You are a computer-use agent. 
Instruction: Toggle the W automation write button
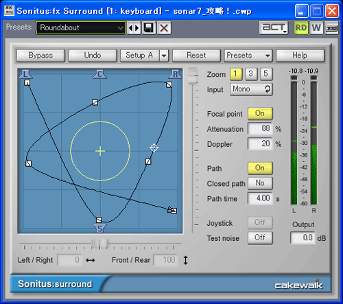click(x=316, y=27)
